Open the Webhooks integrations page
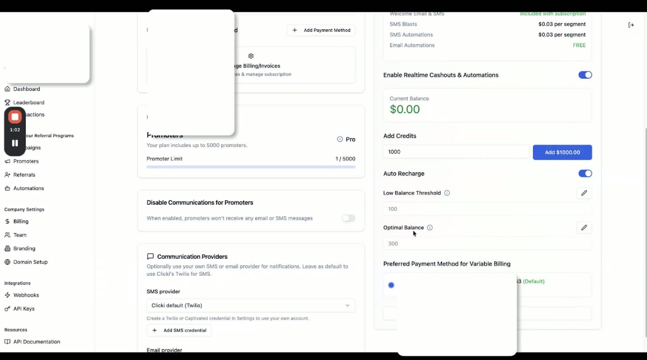 coord(26,295)
